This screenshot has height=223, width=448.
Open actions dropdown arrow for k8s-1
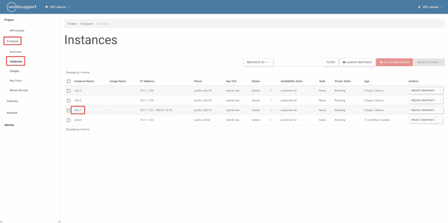[440, 110]
